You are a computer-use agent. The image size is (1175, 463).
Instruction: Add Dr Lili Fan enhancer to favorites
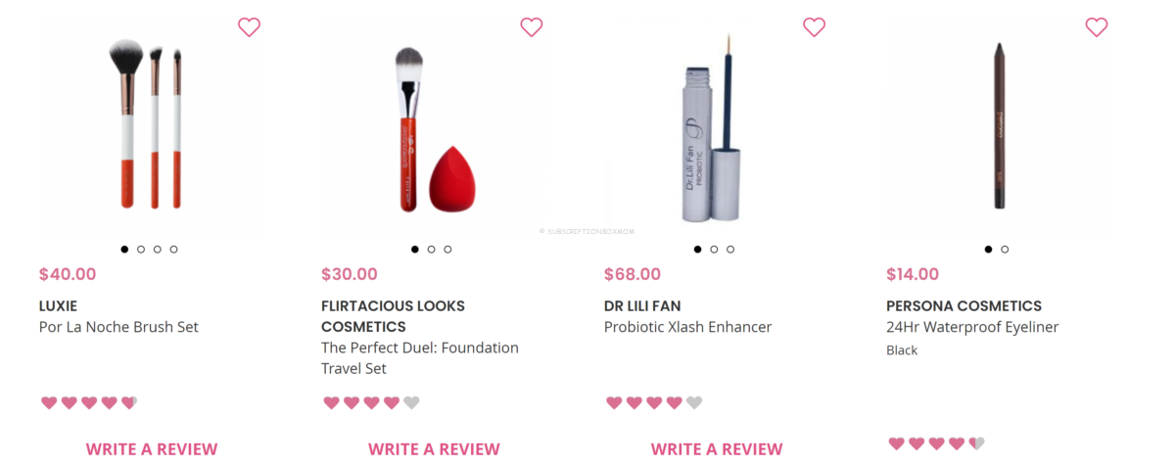point(814,27)
